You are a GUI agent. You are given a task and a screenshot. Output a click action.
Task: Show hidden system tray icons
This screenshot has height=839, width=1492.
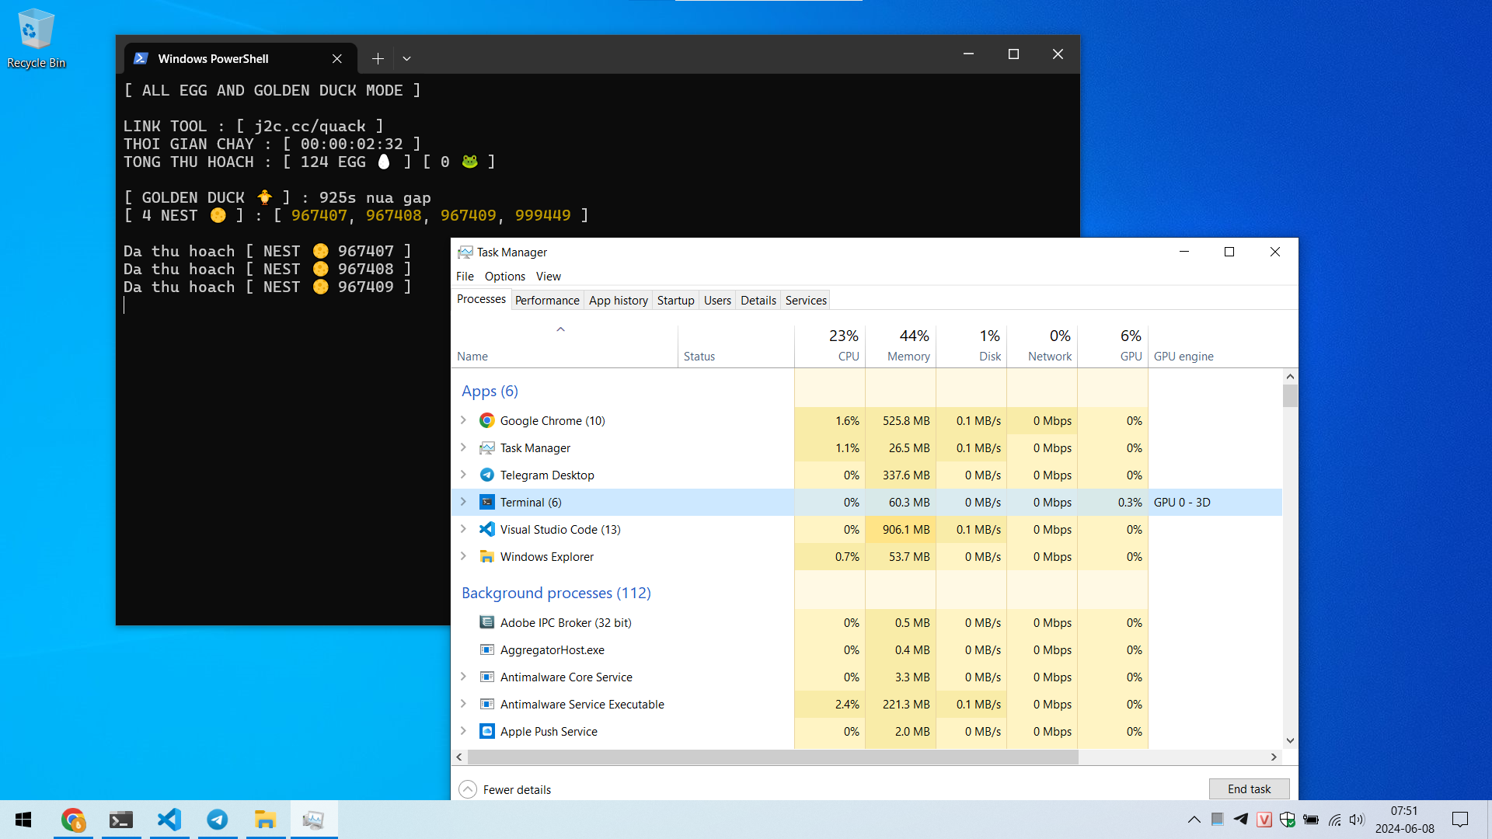tap(1194, 820)
